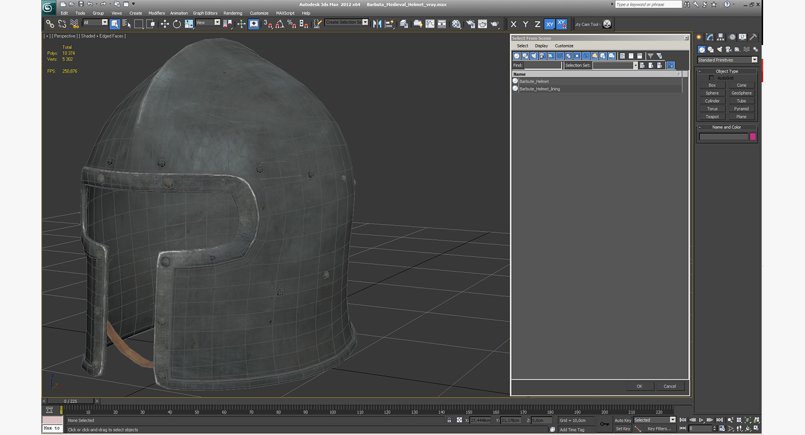Open the Modifiers menu
The height and width of the screenshot is (435, 805).
[157, 13]
